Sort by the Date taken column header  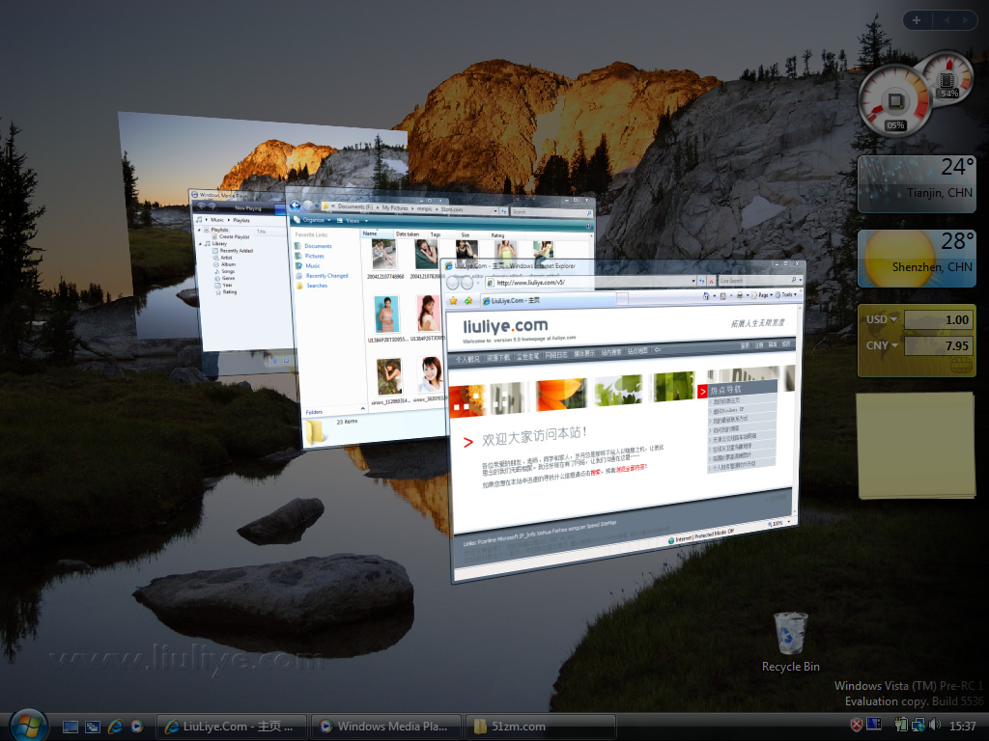click(410, 233)
